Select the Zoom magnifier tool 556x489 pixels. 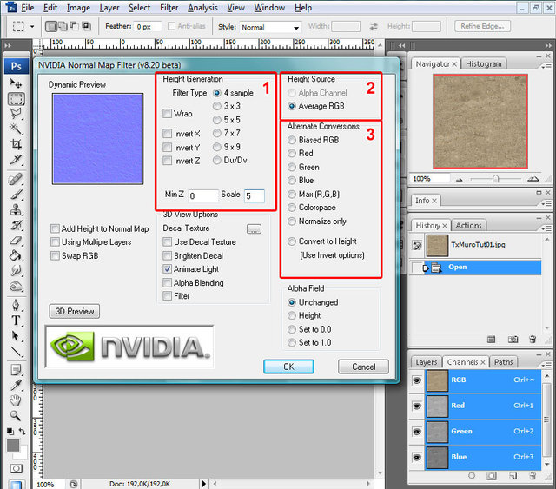(16, 415)
